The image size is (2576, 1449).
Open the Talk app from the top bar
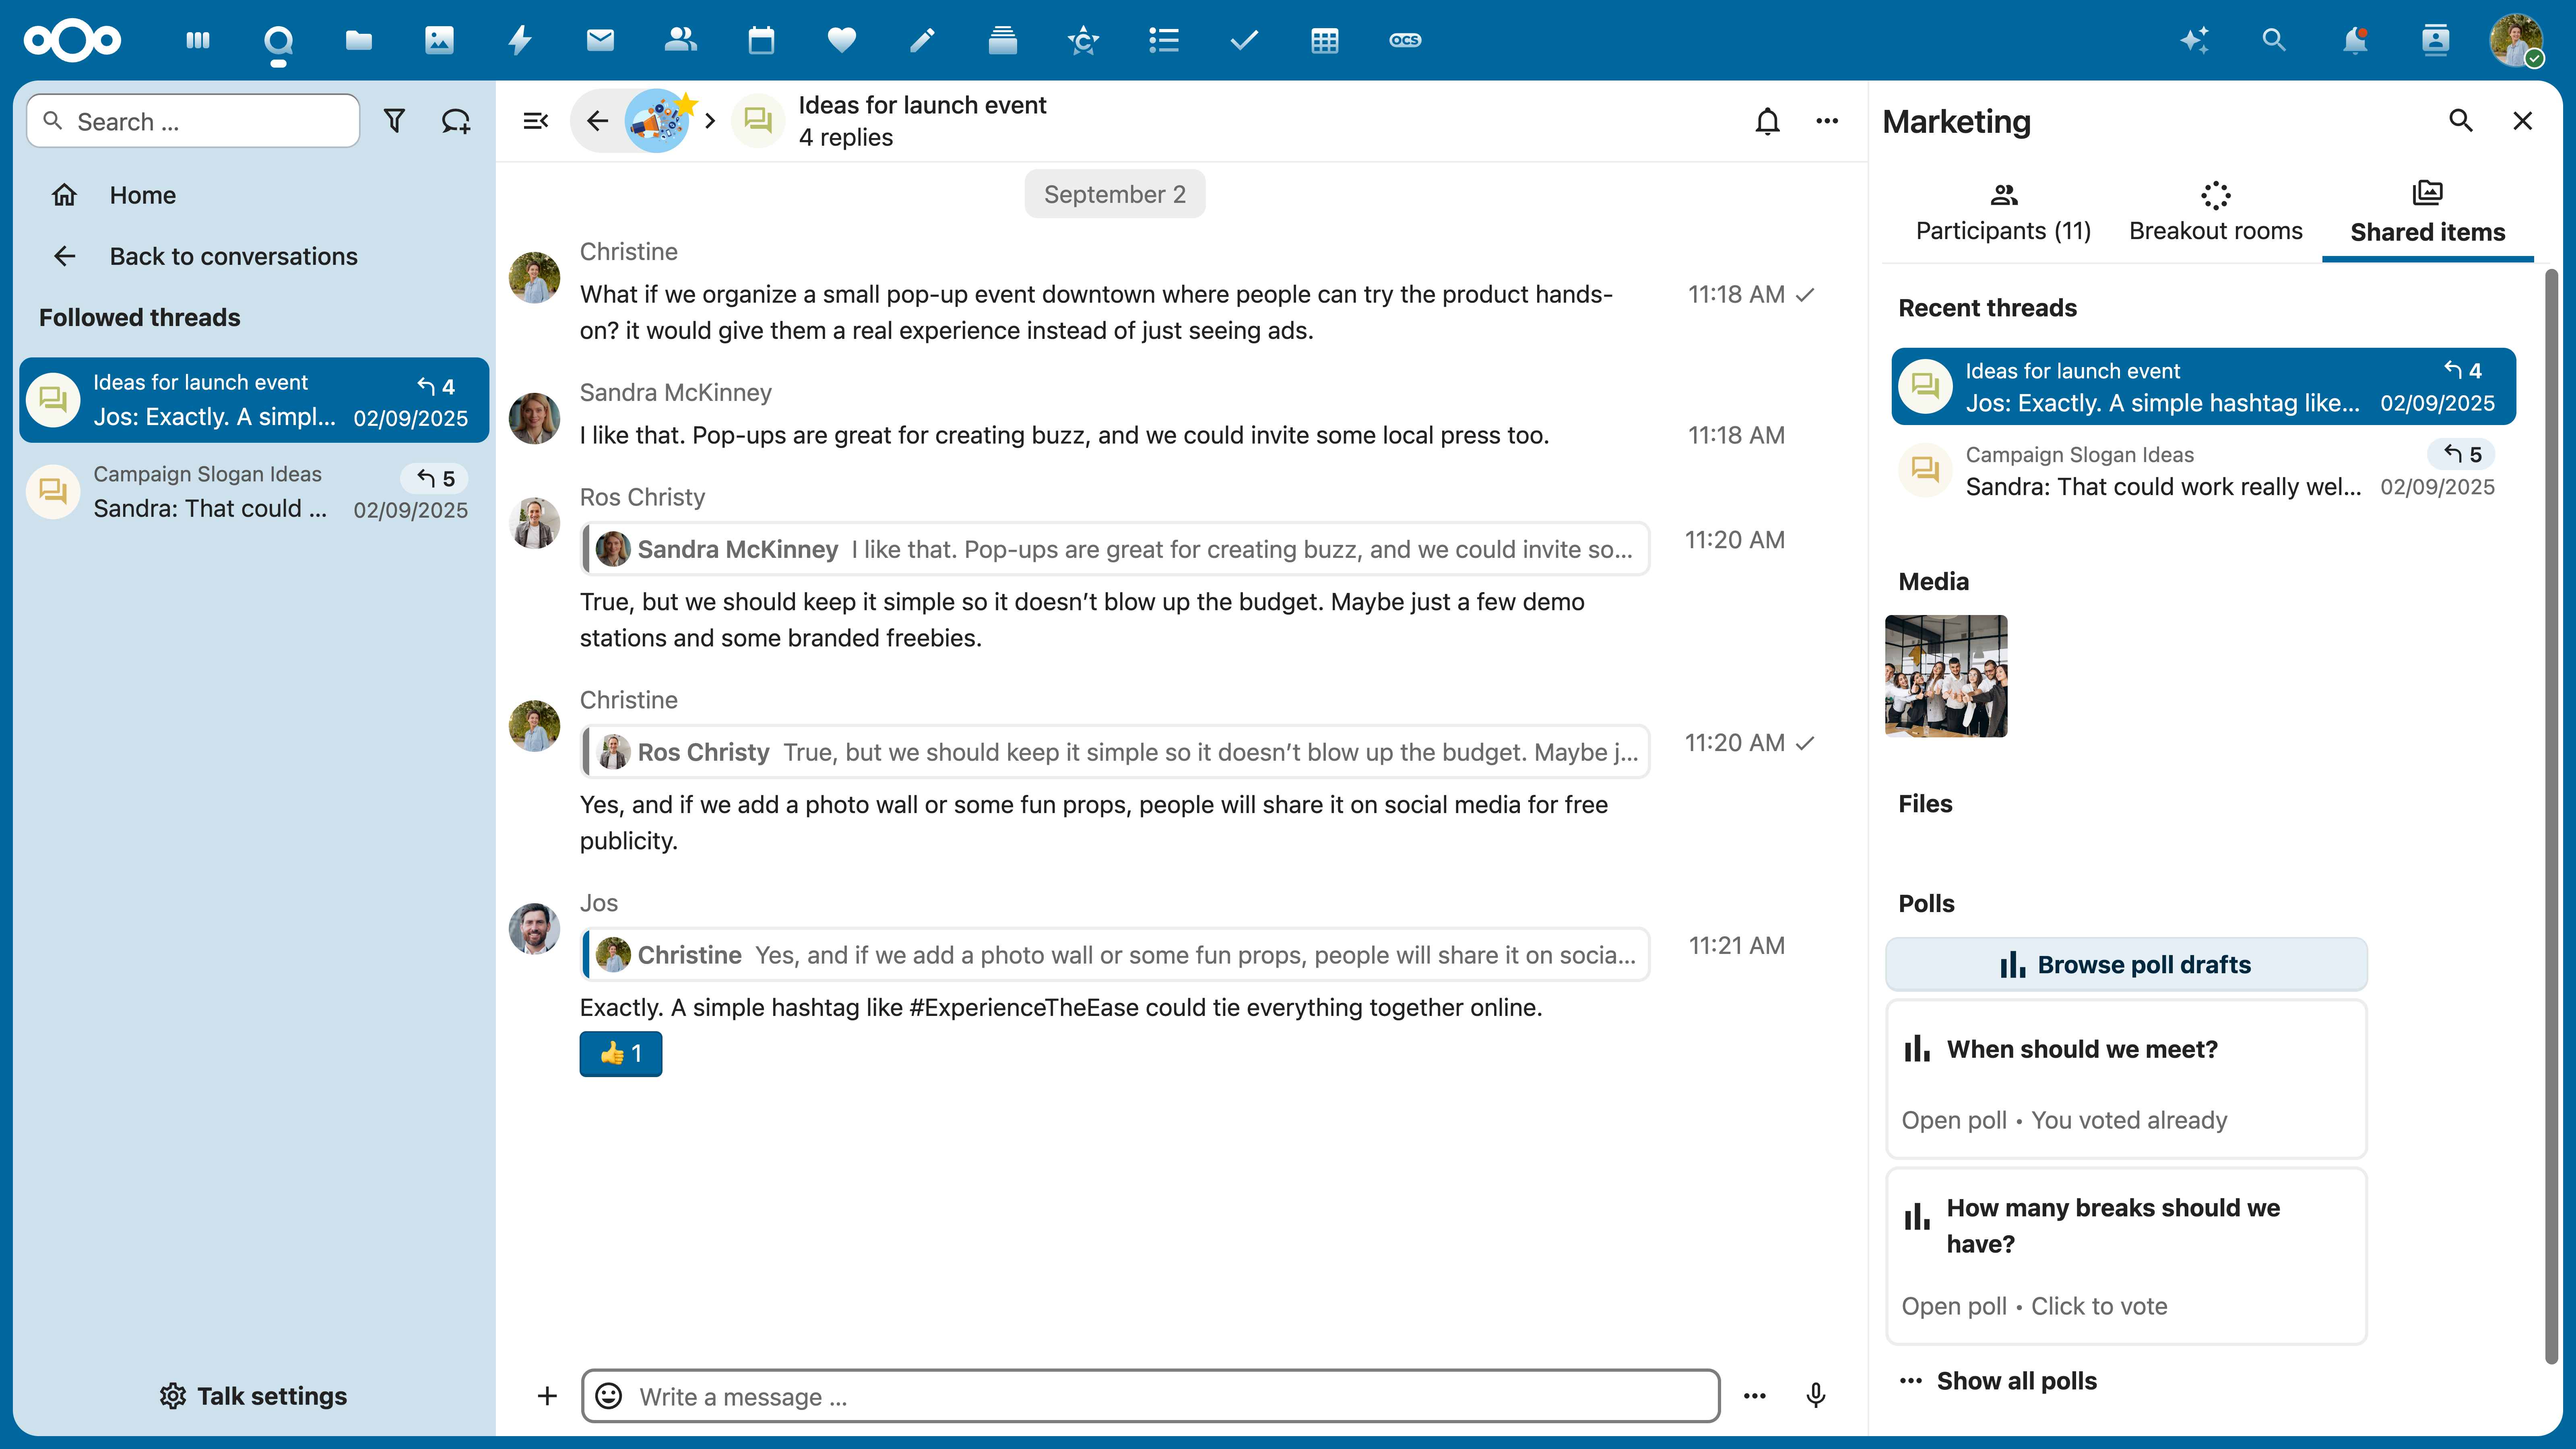click(x=278, y=40)
